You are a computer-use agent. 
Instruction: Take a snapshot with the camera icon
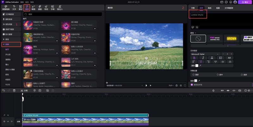176,86
